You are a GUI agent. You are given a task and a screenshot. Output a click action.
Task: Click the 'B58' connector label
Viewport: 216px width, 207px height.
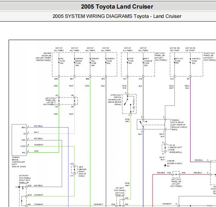pyautogui.click(x=56, y=79)
